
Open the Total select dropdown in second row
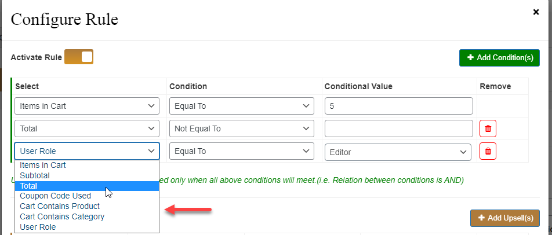tap(87, 128)
